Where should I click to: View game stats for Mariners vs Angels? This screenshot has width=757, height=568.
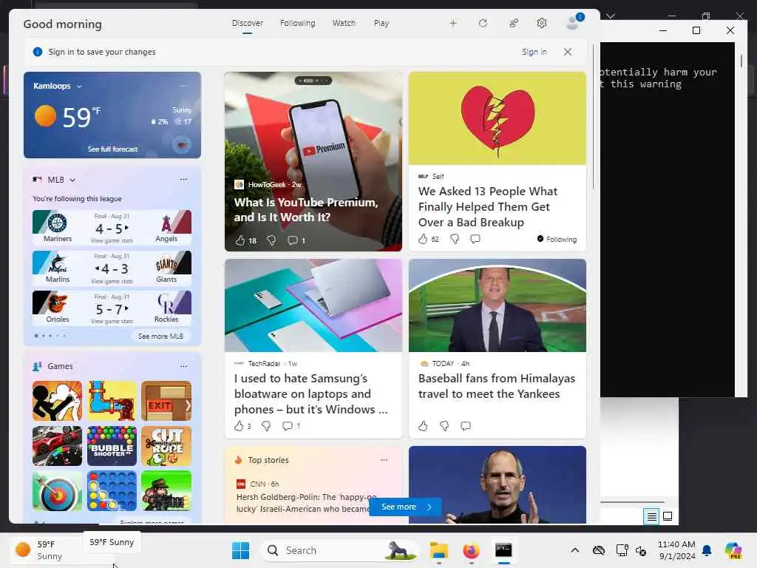pyautogui.click(x=112, y=240)
